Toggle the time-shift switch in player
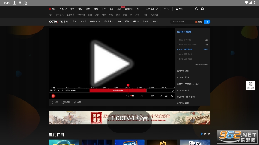This screenshot has height=145, width=259. (132, 96)
